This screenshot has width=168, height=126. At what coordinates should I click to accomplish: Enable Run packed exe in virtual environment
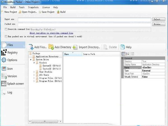pos(6,37)
